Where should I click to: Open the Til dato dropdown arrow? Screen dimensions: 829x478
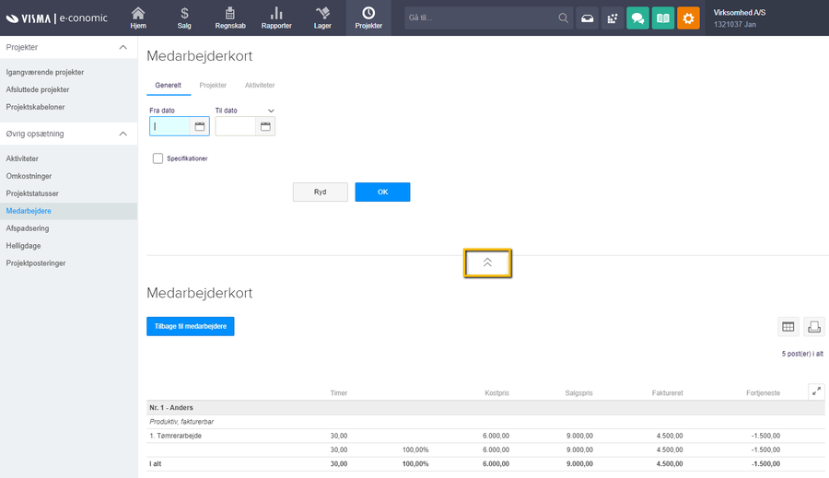(271, 111)
